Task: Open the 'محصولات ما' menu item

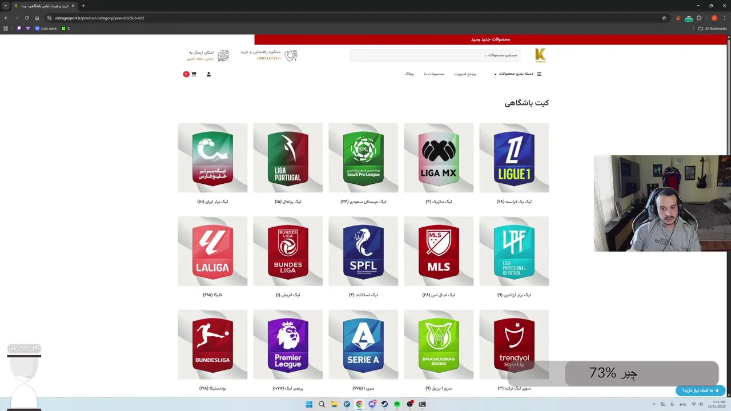Action: click(x=434, y=74)
